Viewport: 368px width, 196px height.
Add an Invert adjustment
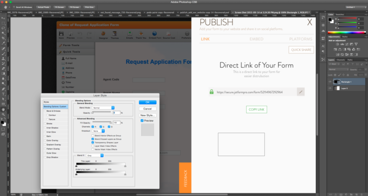pos(338,55)
